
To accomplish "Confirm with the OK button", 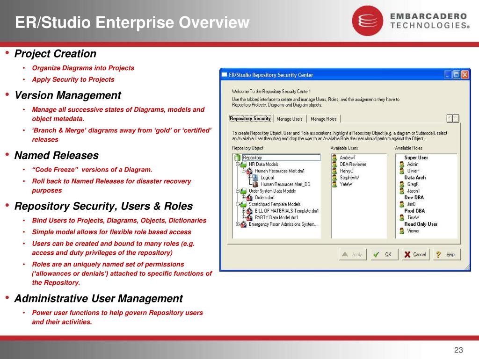I will pos(385,254).
